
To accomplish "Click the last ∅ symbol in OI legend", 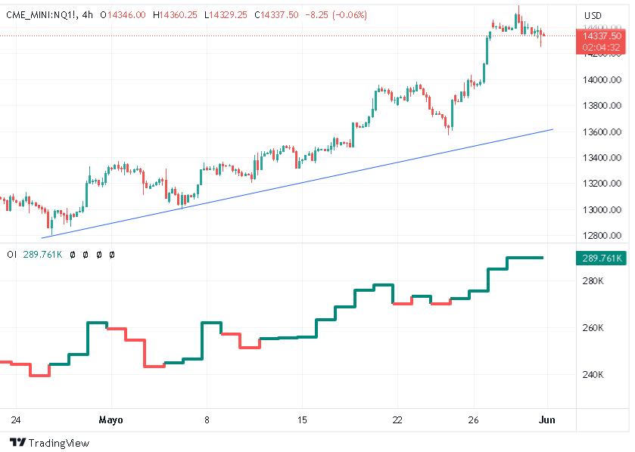I will pyautogui.click(x=112, y=255).
